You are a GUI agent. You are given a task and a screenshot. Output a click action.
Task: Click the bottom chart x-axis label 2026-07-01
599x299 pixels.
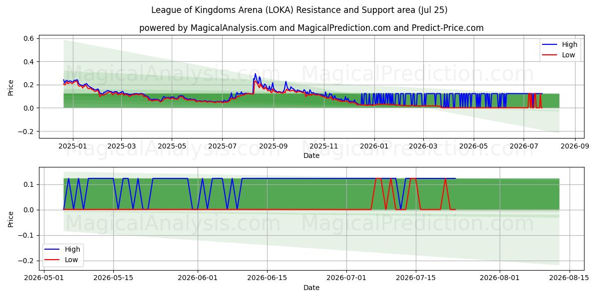pyautogui.click(x=346, y=279)
